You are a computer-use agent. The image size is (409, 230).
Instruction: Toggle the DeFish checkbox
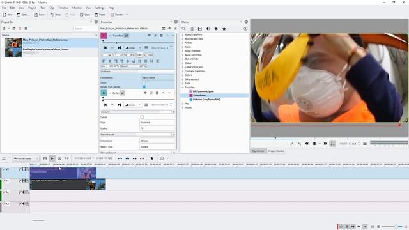(142, 117)
